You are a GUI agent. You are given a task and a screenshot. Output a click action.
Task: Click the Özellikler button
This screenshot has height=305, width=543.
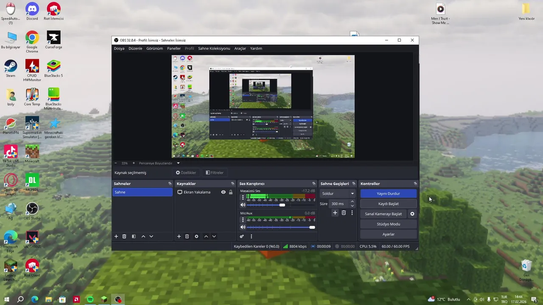click(186, 173)
